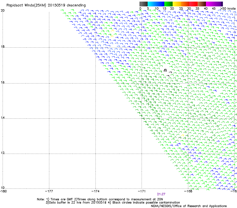Click the latitude label '16'
This screenshot has height=208, width=237.
[x=3, y=82]
